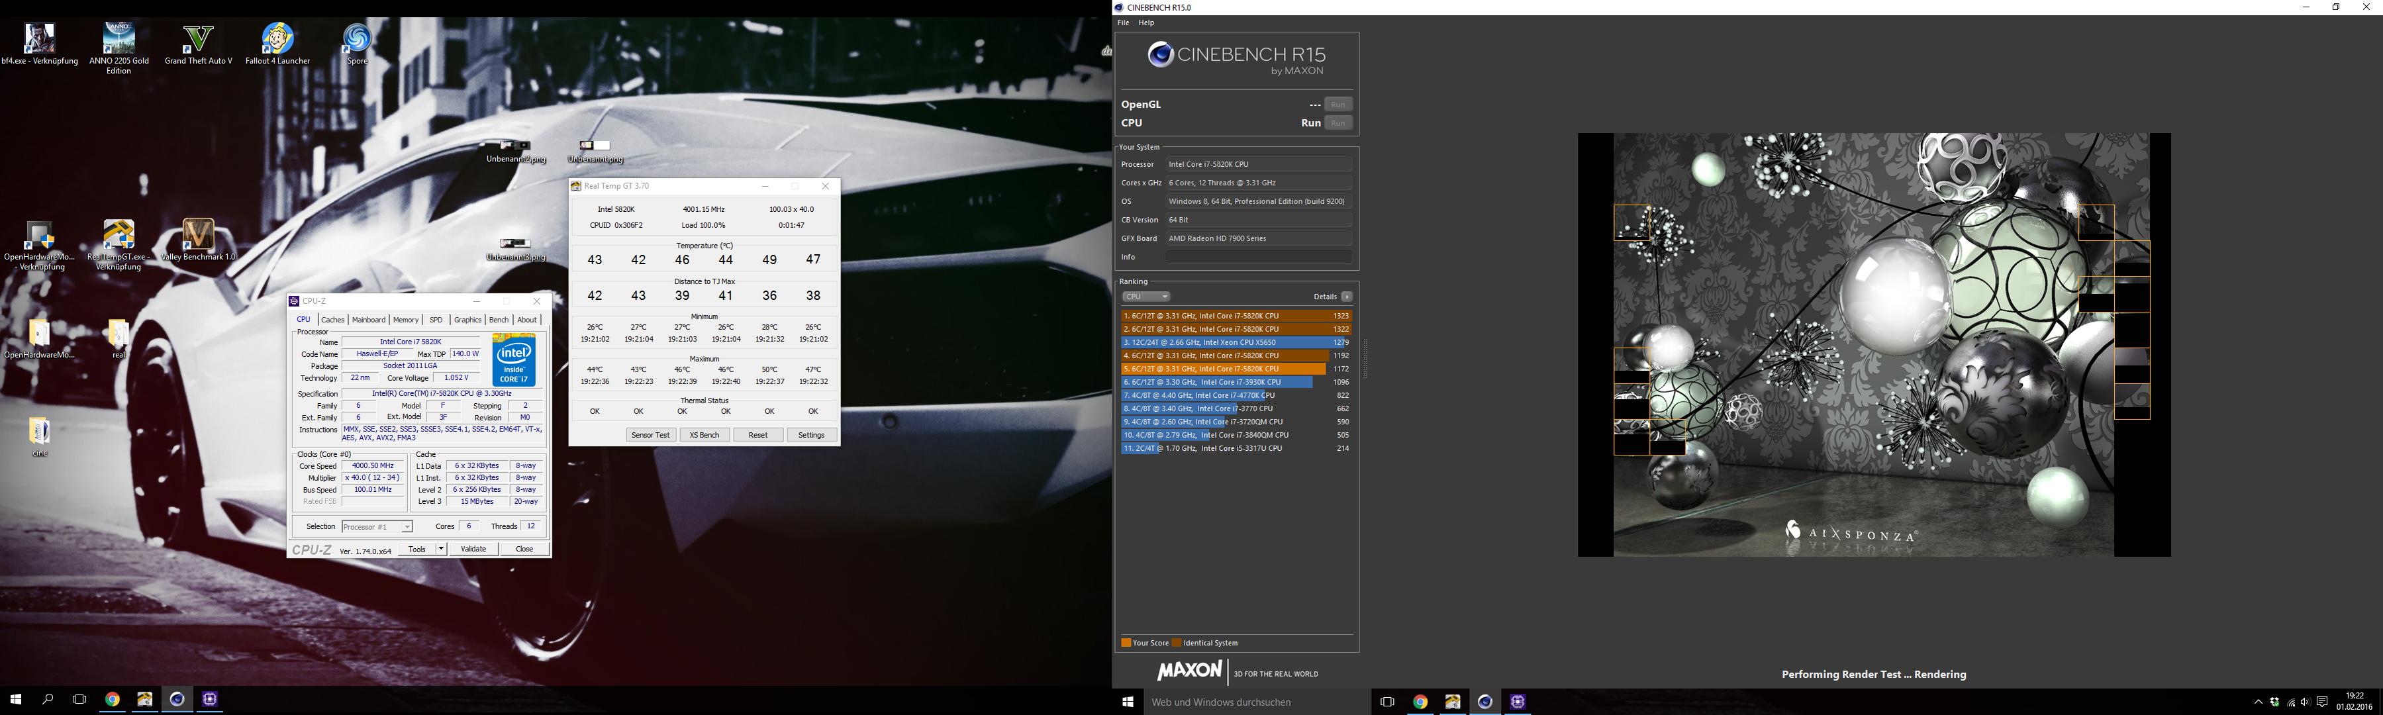2383x715 pixels.
Task: Click the XS Bench button
Action: [704, 435]
